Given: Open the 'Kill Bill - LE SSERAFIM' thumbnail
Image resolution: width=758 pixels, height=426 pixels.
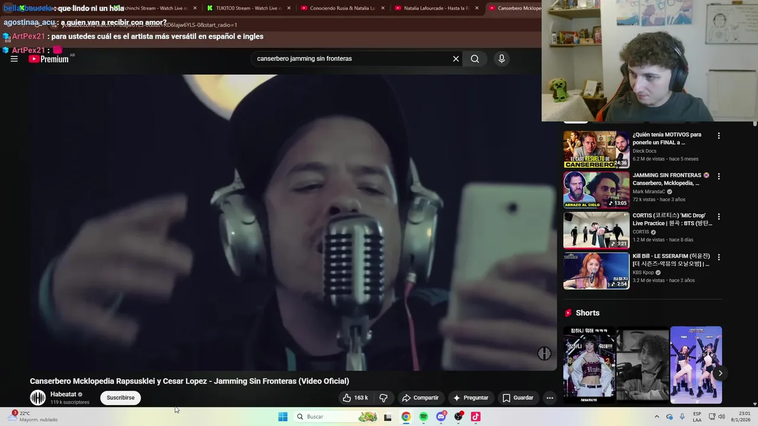Looking at the screenshot, I should 596,271.
